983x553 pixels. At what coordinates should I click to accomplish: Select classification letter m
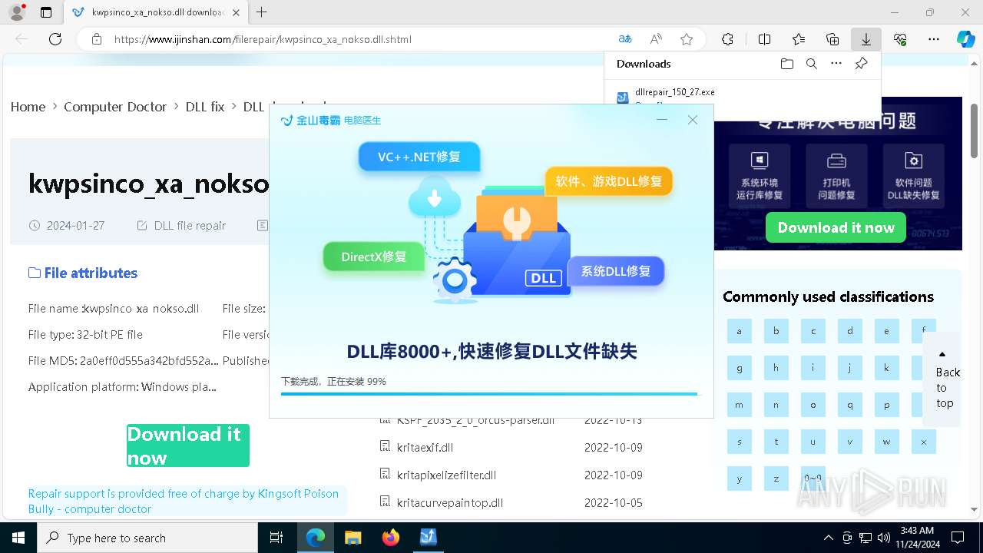740,405
